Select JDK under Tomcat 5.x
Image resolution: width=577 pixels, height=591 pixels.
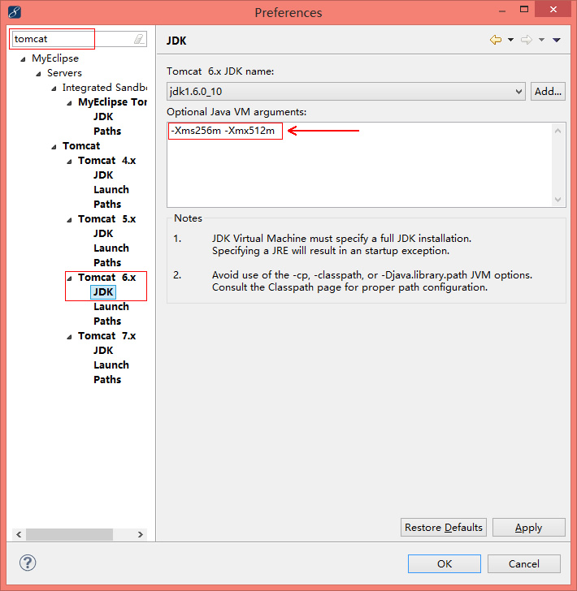[x=103, y=233]
